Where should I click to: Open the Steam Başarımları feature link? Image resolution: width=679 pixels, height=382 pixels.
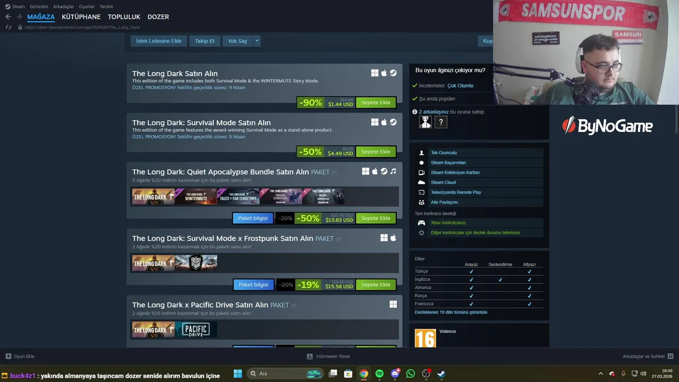(448, 162)
